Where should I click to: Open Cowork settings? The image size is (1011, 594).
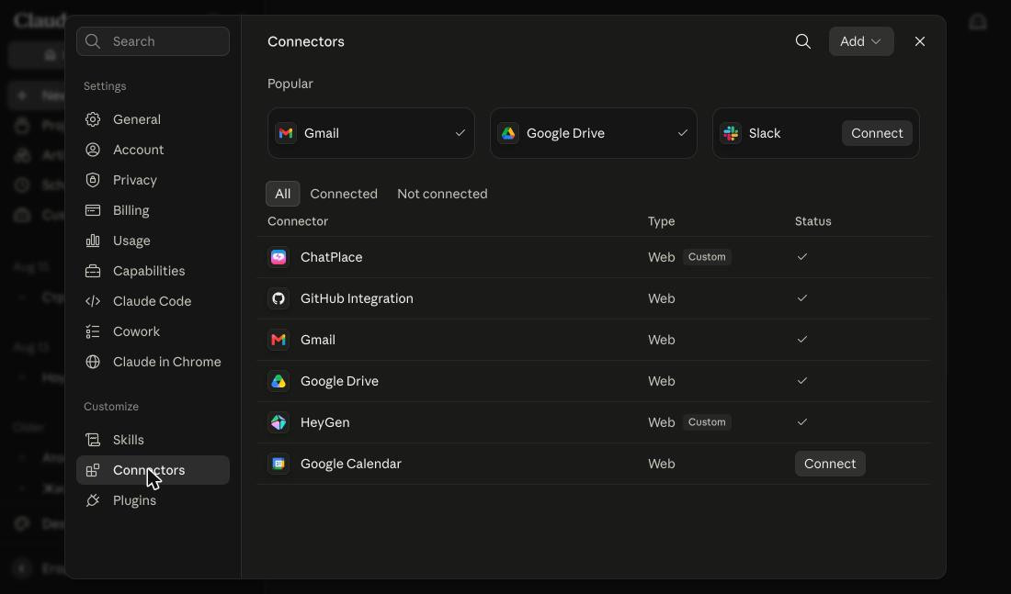(153, 331)
